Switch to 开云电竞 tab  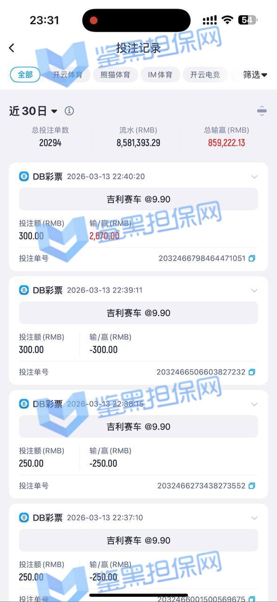point(205,75)
